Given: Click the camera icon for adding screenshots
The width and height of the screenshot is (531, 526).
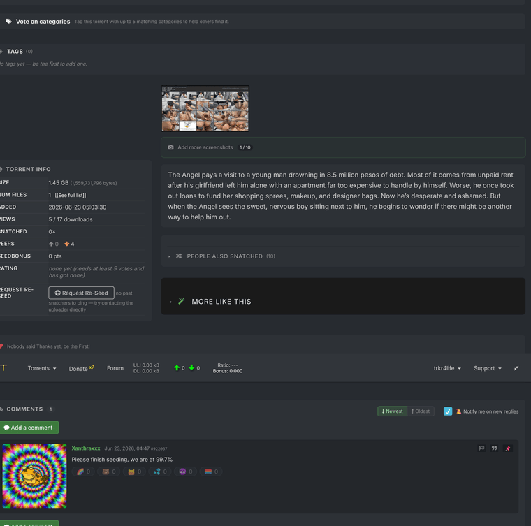Looking at the screenshot, I should pyautogui.click(x=170, y=147).
